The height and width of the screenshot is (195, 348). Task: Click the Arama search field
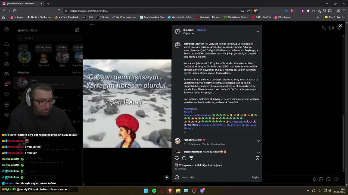tap(49, 38)
